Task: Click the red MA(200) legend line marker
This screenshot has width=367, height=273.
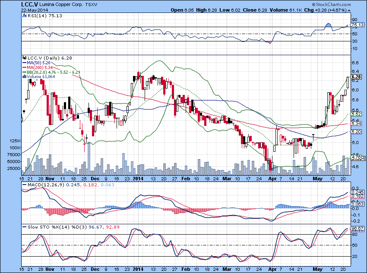Action: 24,67
